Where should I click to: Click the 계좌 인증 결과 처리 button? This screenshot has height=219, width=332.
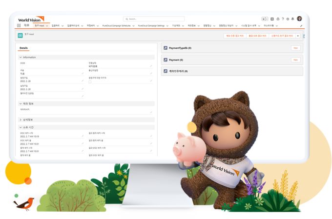(x=235, y=36)
